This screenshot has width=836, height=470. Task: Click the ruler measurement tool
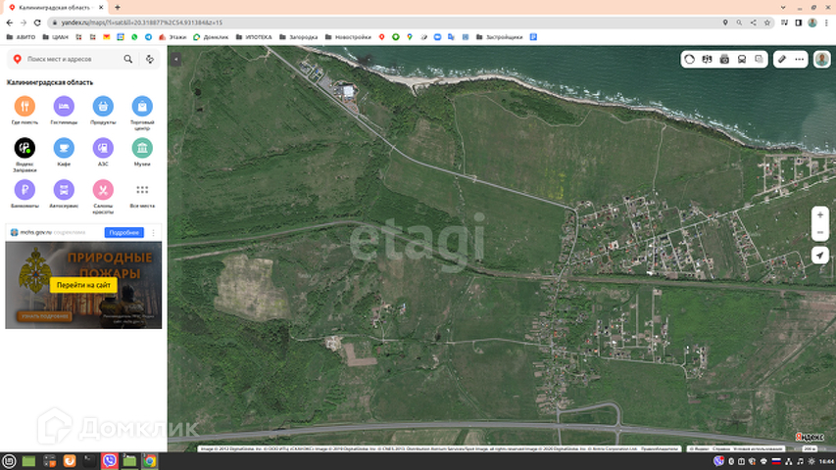pos(782,59)
